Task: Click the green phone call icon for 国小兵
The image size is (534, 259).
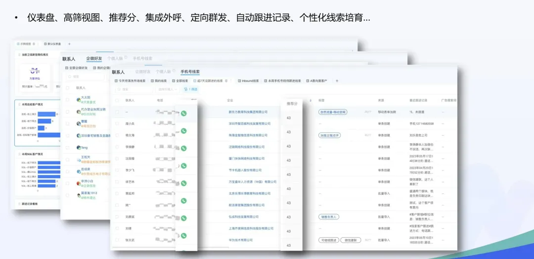Action: coord(183,131)
